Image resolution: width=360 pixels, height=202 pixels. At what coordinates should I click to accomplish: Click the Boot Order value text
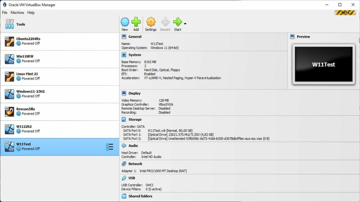point(162,70)
